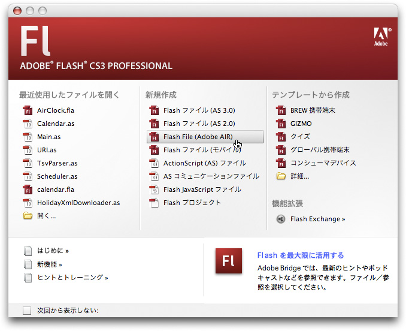This screenshot has width=406, height=331.
Task: Click the URI.as script icon
Action: tap(28, 150)
